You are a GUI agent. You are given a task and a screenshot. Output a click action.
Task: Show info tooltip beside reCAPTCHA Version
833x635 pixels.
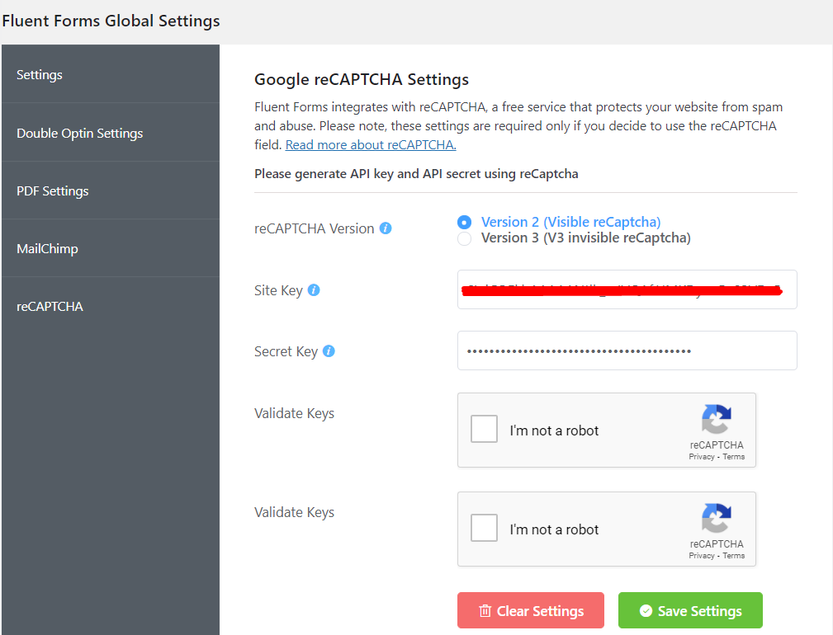click(x=386, y=228)
